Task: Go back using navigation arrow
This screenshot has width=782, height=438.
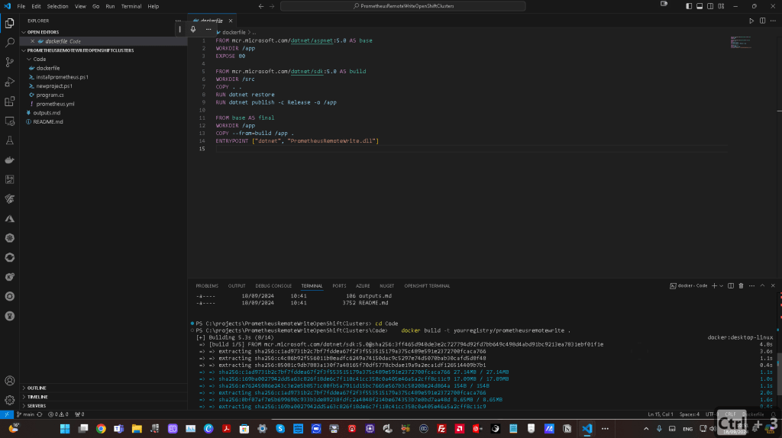Action: click(261, 6)
